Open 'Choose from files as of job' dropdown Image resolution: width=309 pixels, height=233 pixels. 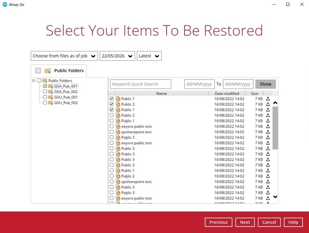[x=64, y=56]
